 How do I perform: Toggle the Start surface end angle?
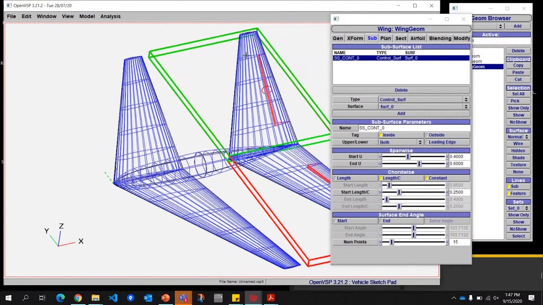tap(355, 221)
